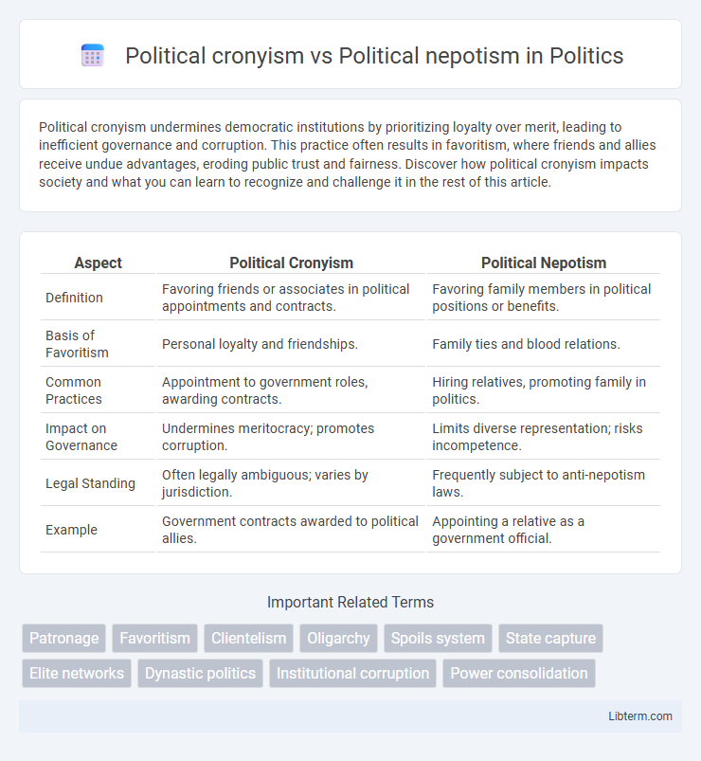The height and width of the screenshot is (761, 701).
Task: Select the Definition row label
Action: click(74, 298)
